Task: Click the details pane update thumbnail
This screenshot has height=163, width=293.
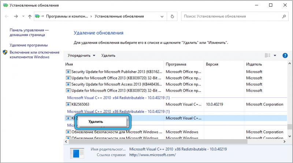Action: [x=77, y=153]
